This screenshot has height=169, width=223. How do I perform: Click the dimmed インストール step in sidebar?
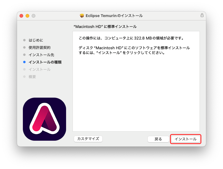[x=40, y=69]
